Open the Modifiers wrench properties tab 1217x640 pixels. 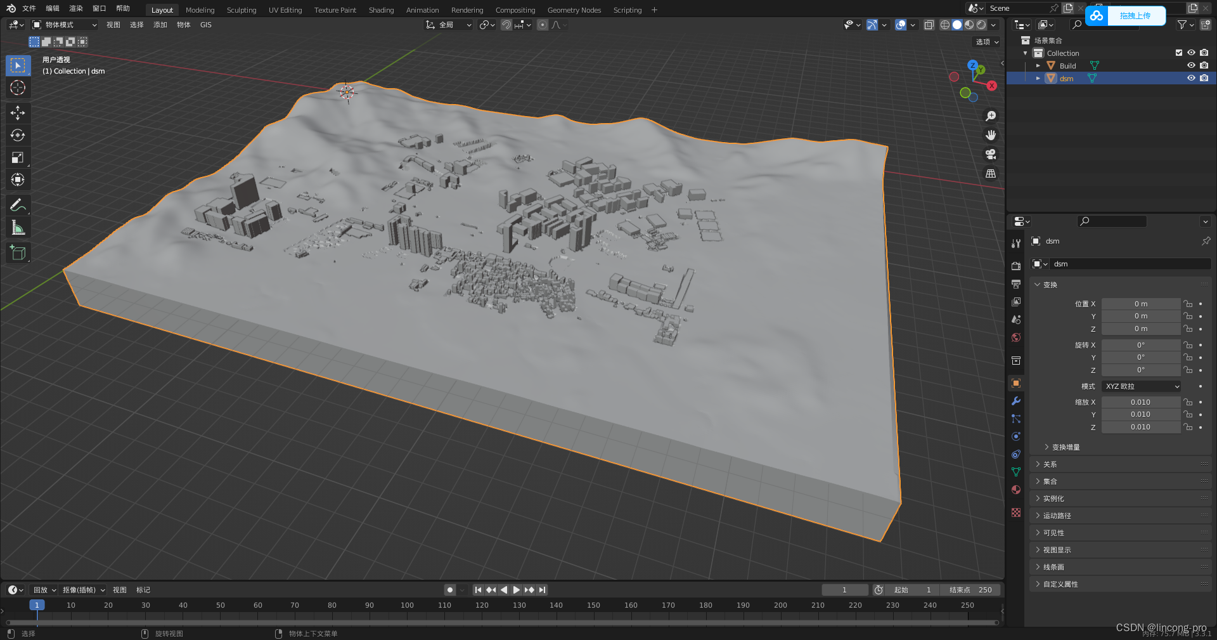[1016, 401]
